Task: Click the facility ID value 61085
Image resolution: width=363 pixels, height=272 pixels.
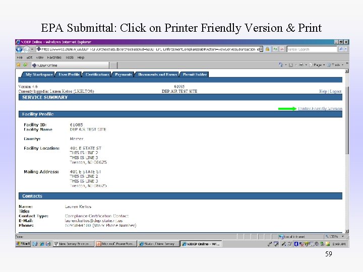Action: pyautogui.click(x=77, y=125)
